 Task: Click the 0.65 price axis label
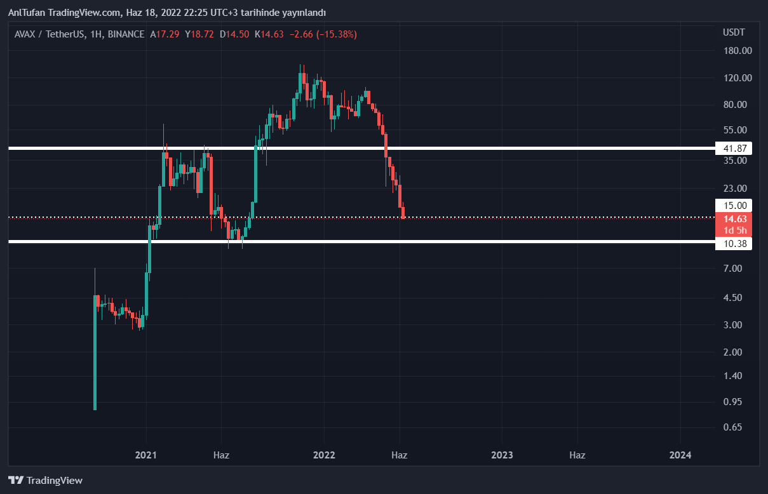733,427
